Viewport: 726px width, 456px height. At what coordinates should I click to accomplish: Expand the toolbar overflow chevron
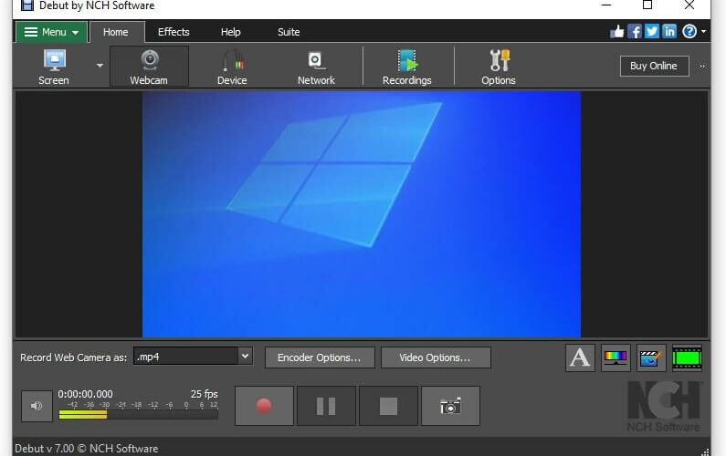pos(702,67)
